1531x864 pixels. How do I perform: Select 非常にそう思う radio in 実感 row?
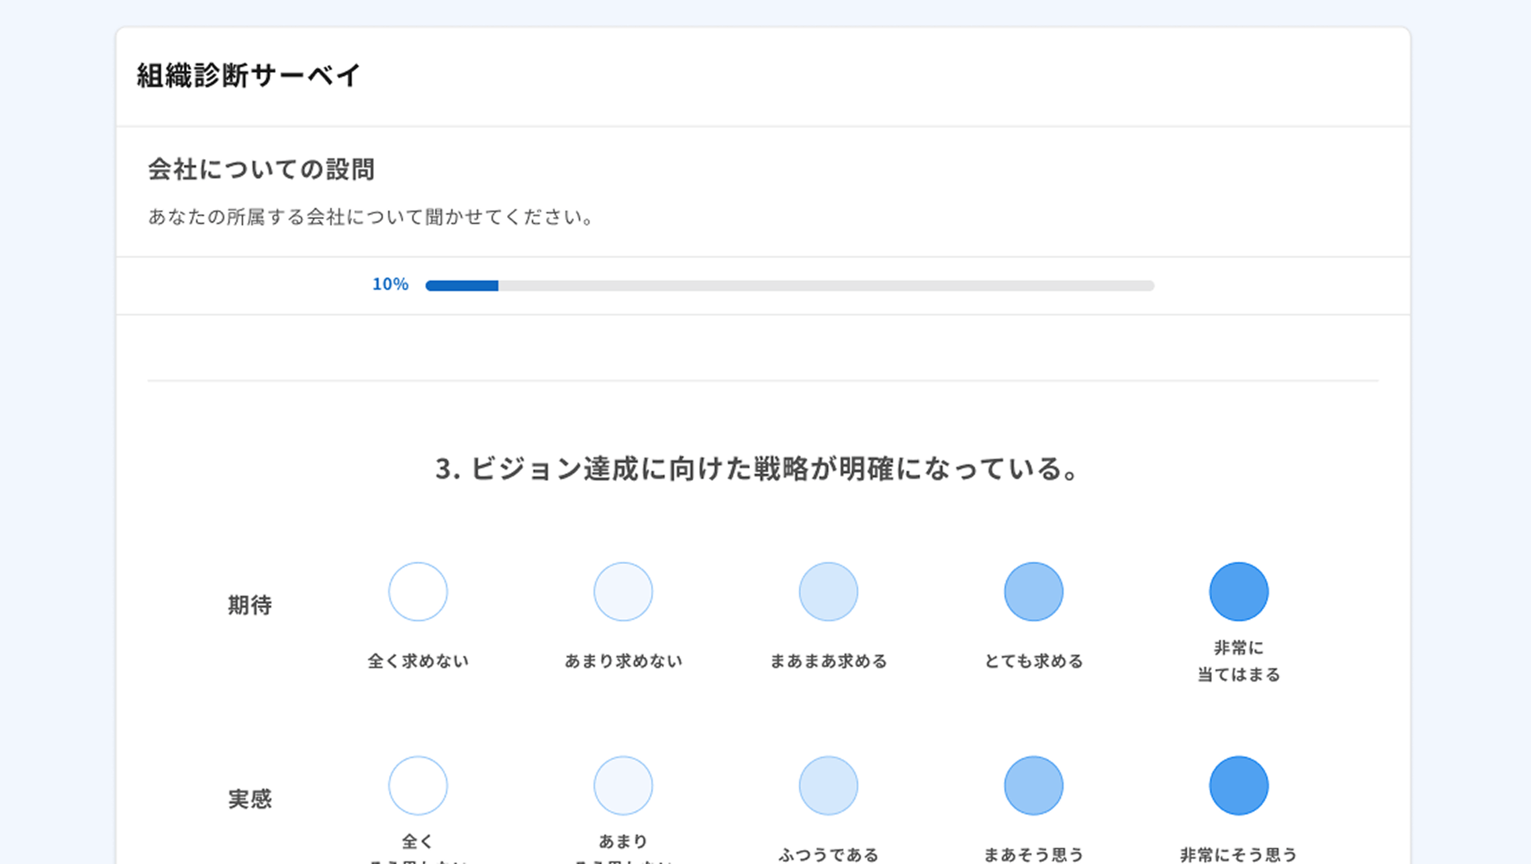click(x=1238, y=786)
